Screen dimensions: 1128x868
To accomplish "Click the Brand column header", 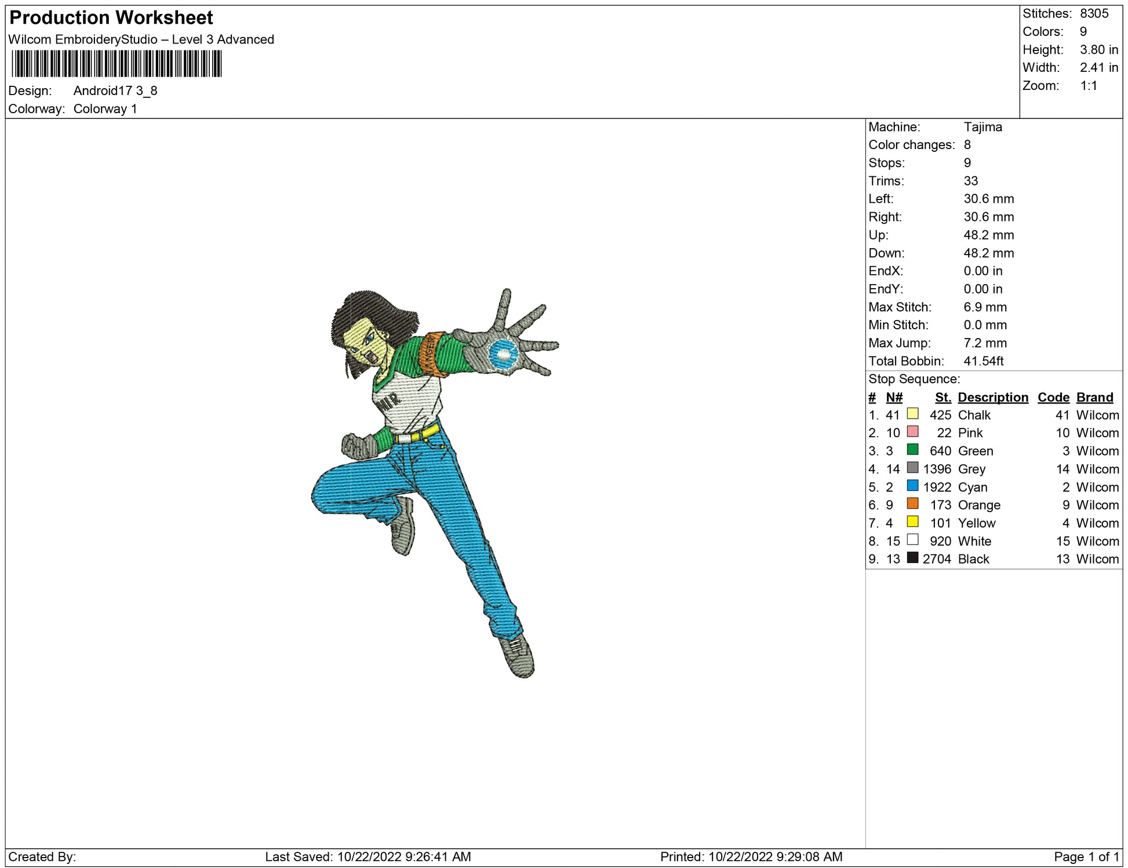I will (x=1094, y=397).
